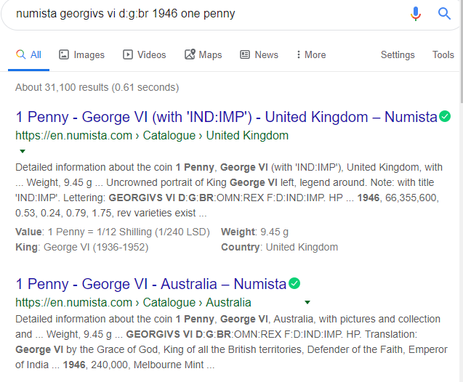
Task: Open the search Settings menu
Action: click(398, 54)
